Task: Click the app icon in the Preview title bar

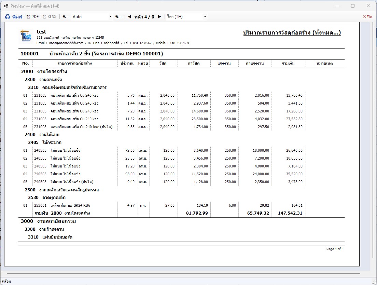Action: [6, 6]
